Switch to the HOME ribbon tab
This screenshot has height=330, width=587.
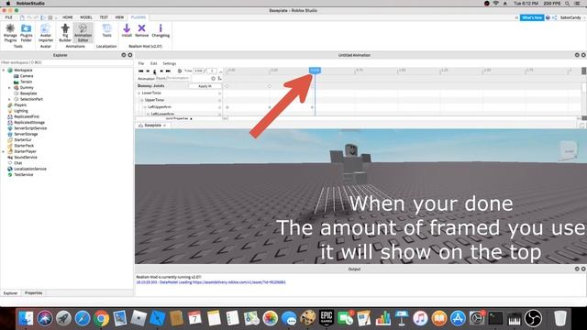(67, 17)
